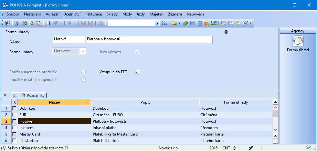317x151 pixels.
Task: Click the yellow folder toolbar icon
Action: pyautogui.click(x=174, y=23)
